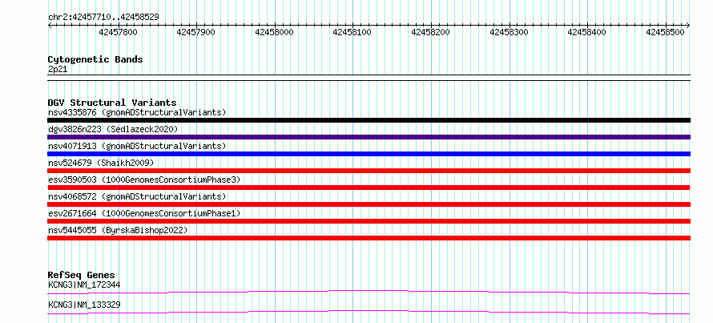
Task: Open variant nsv4335876 label
Action: 137,112
